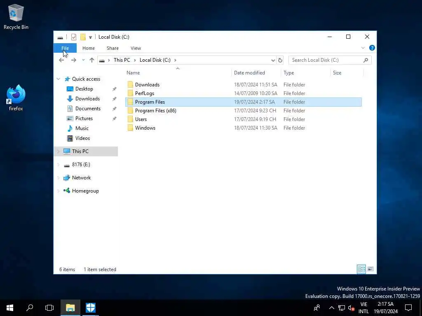Expand the This PC tree node
Viewport: 422px width, 316px height.
pos(59,151)
